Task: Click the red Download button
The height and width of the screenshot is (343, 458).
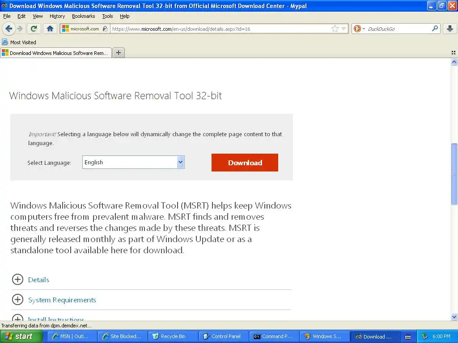Action: [245, 163]
